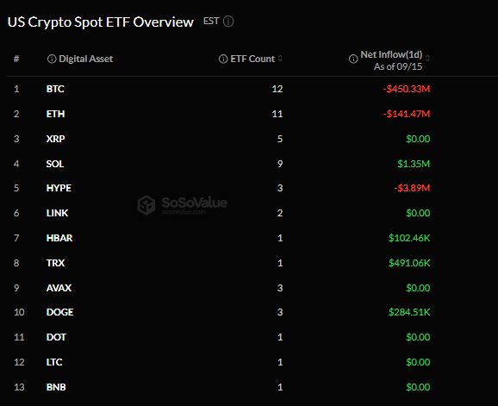Image resolution: width=498 pixels, height=406 pixels.
Task: Click the ETF Count column info icon
Action: 223,59
